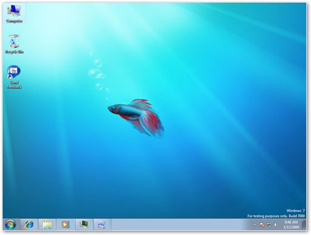Open the volume speaker tray icon
Viewport: 311px width, 235px height.
pos(276,225)
